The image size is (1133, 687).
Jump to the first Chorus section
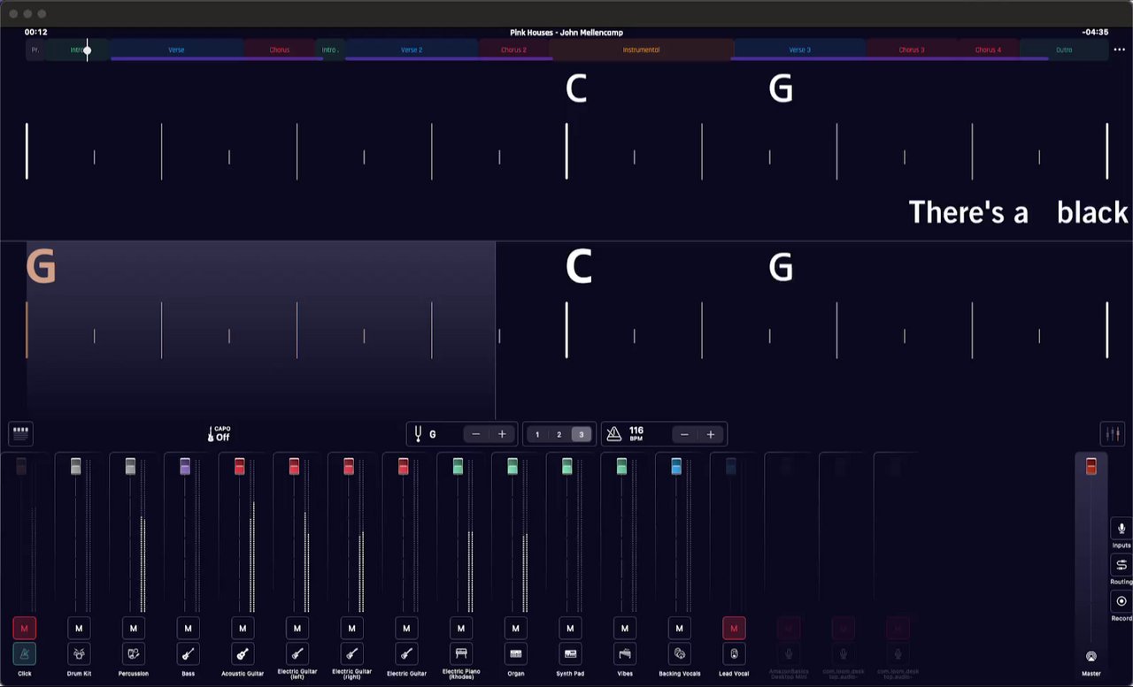(280, 50)
